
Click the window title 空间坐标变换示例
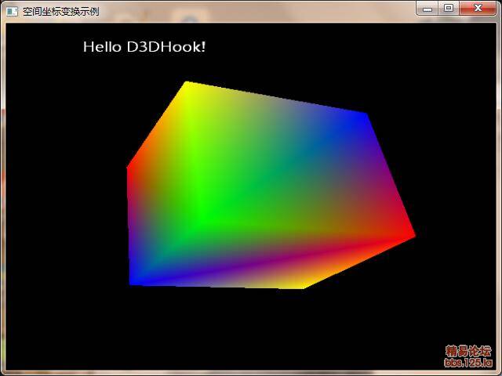(61, 12)
